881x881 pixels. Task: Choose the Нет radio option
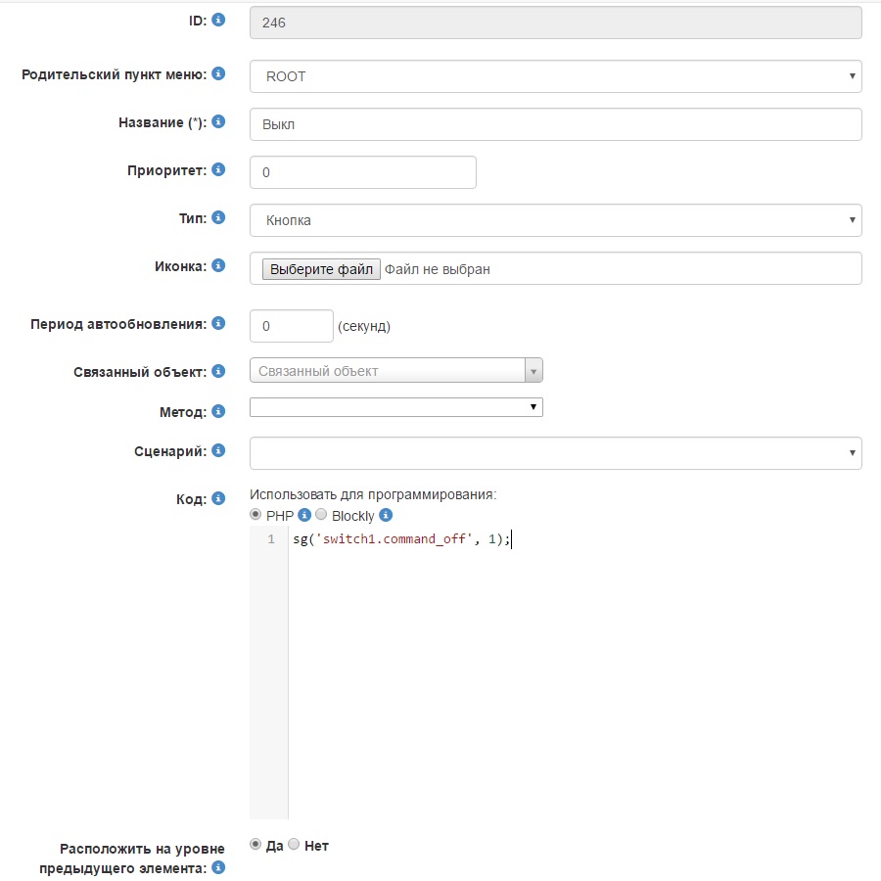294,845
